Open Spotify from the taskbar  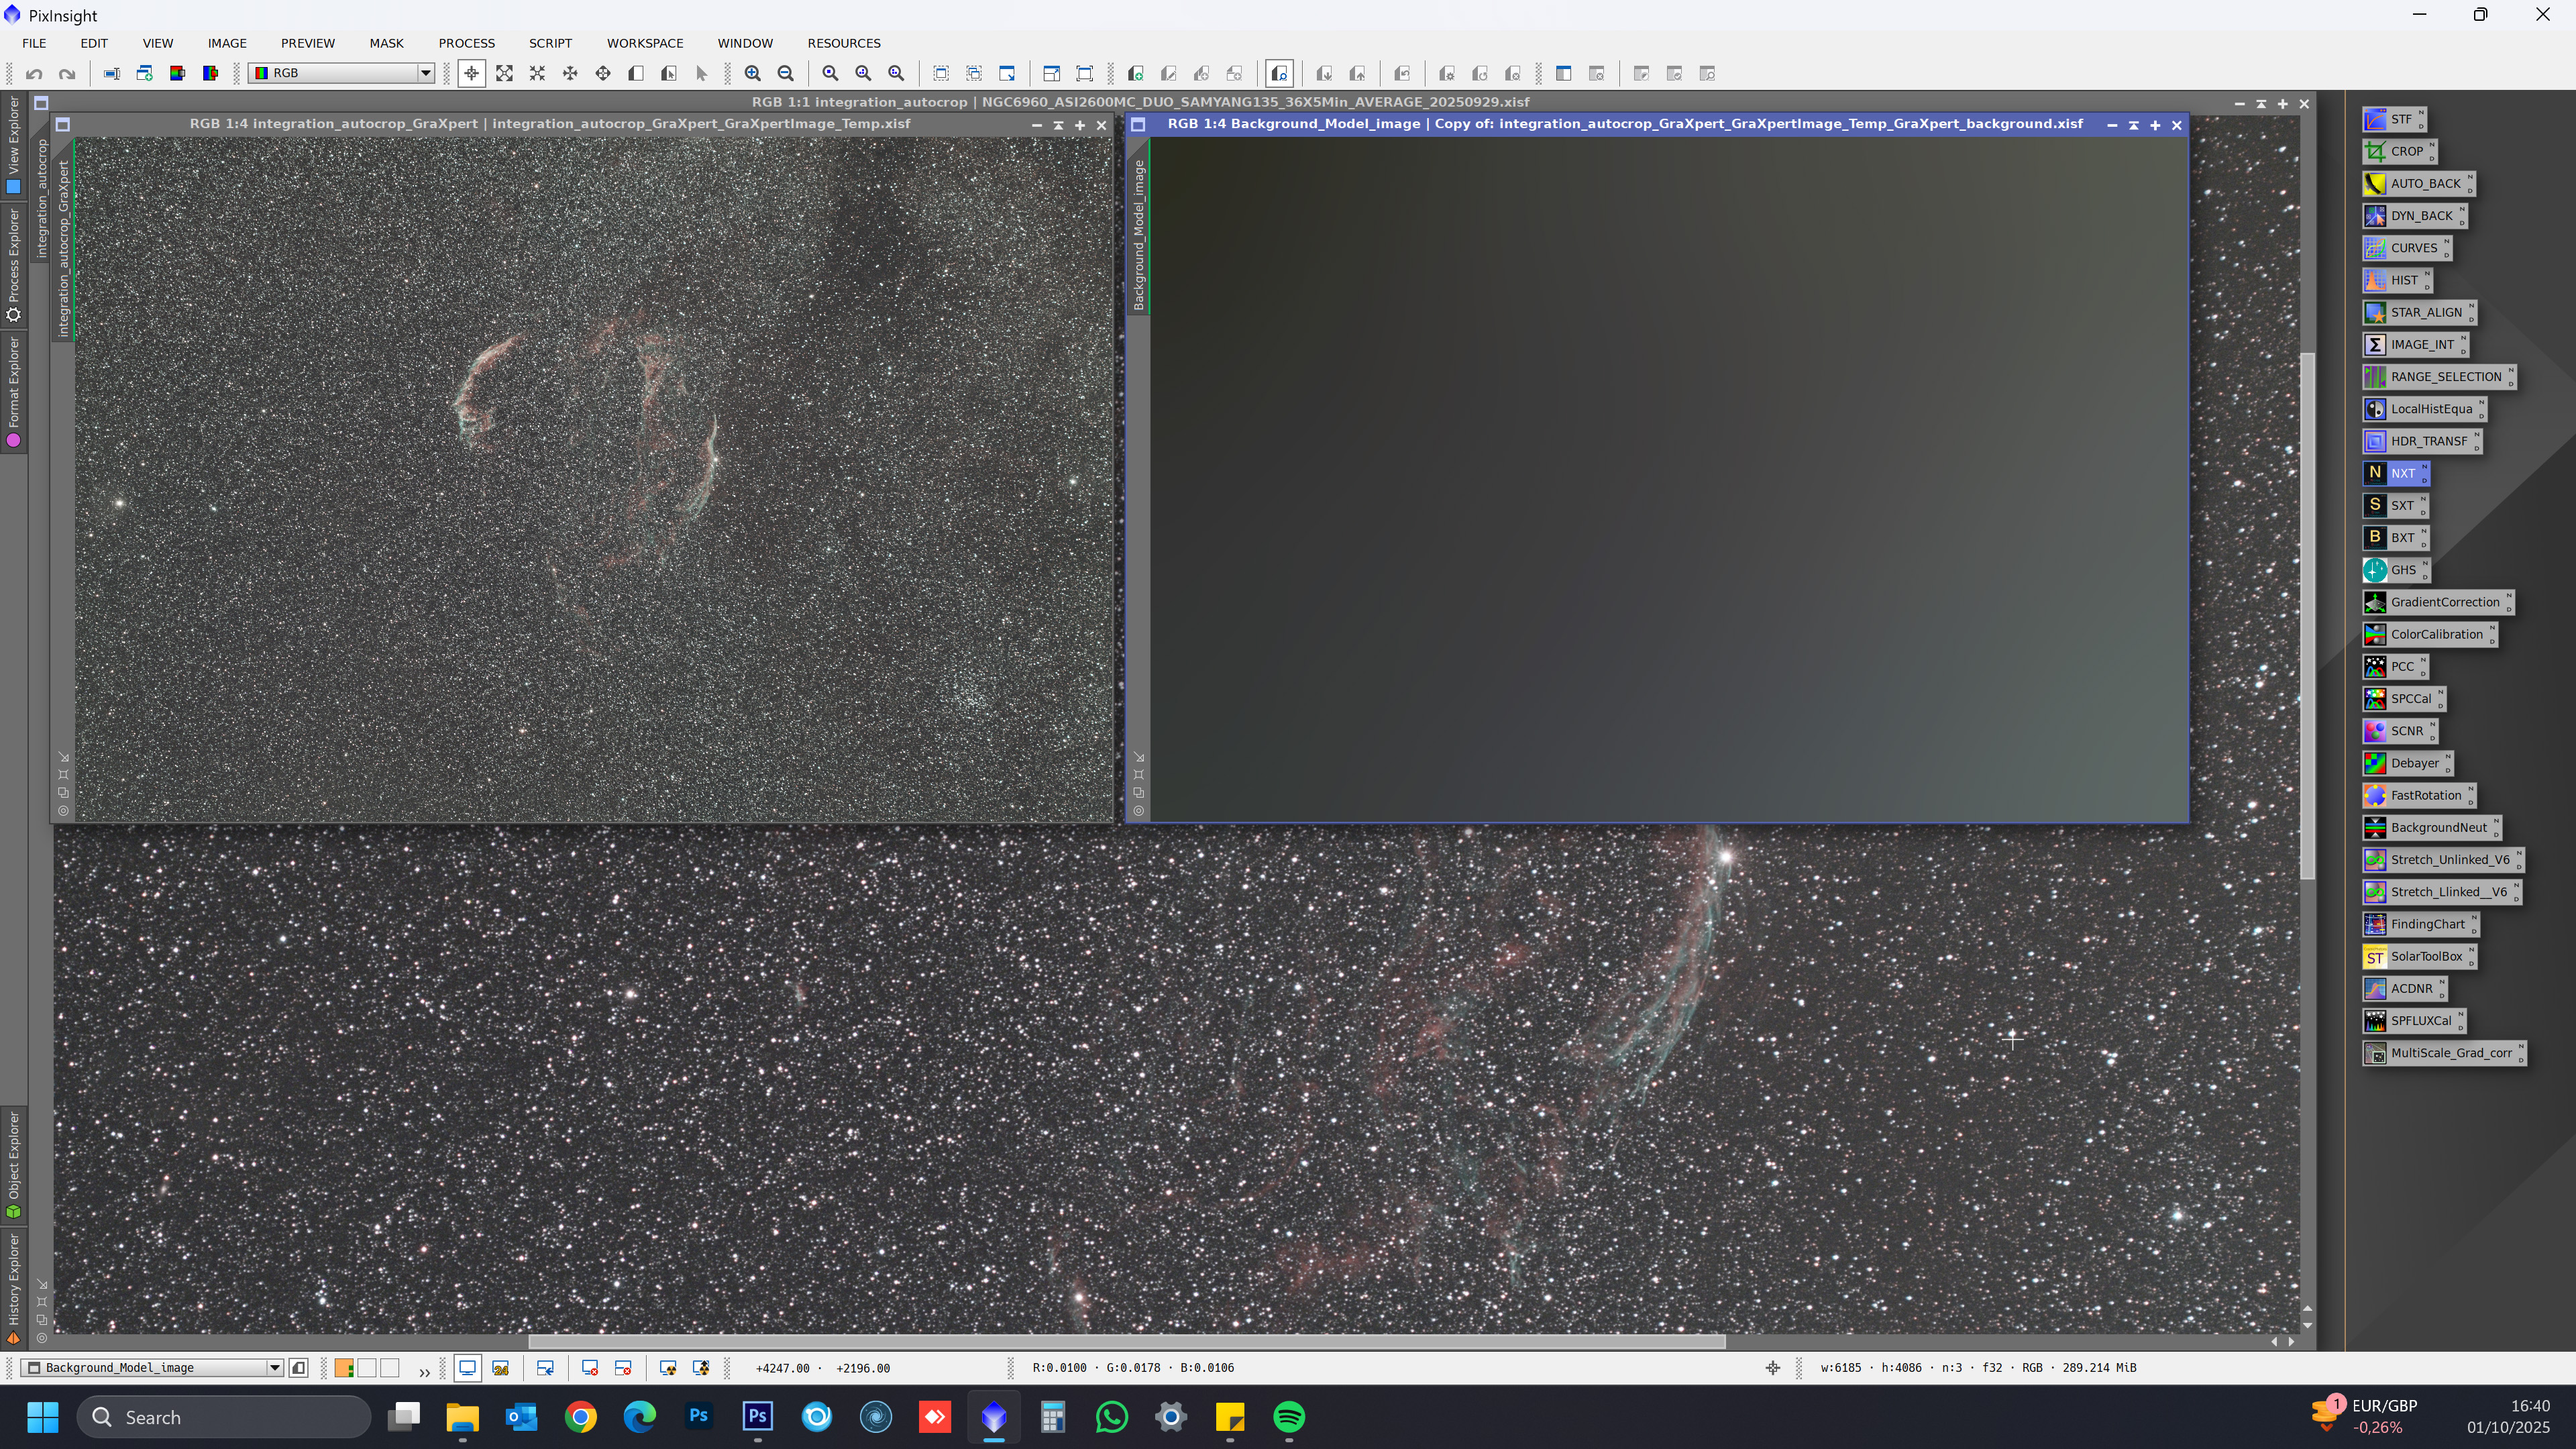(x=1289, y=1416)
